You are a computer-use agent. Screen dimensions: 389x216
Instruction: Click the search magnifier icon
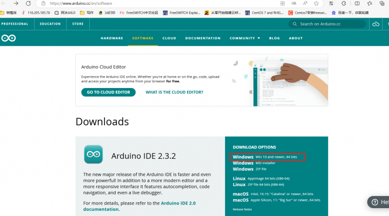[295, 24]
